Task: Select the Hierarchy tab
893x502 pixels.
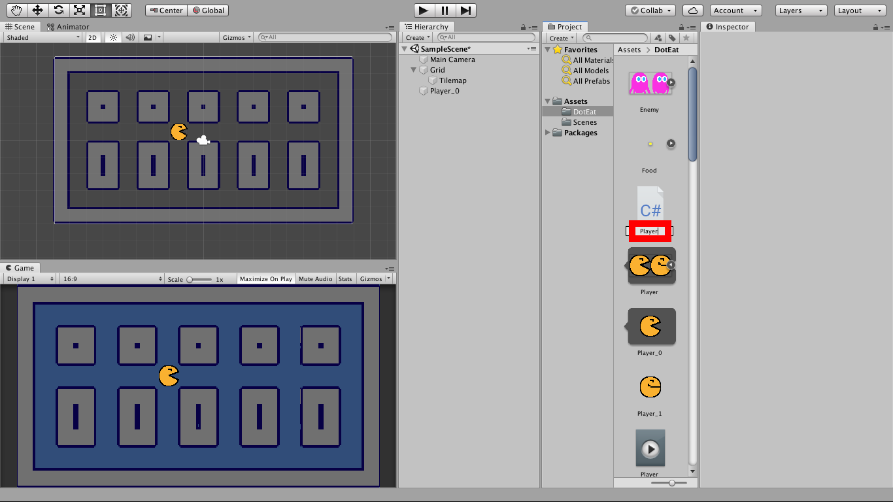Action: click(x=426, y=27)
